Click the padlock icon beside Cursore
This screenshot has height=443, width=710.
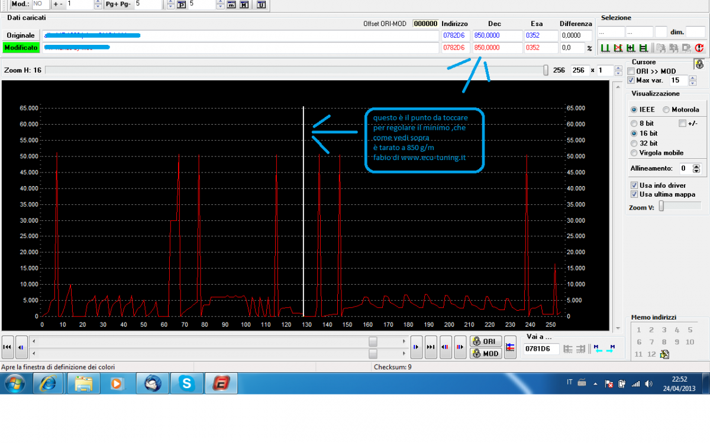[x=699, y=64]
